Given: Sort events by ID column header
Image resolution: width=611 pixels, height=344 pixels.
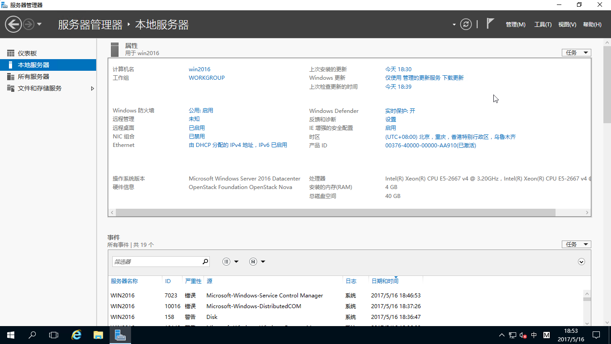Looking at the screenshot, I should point(168,281).
